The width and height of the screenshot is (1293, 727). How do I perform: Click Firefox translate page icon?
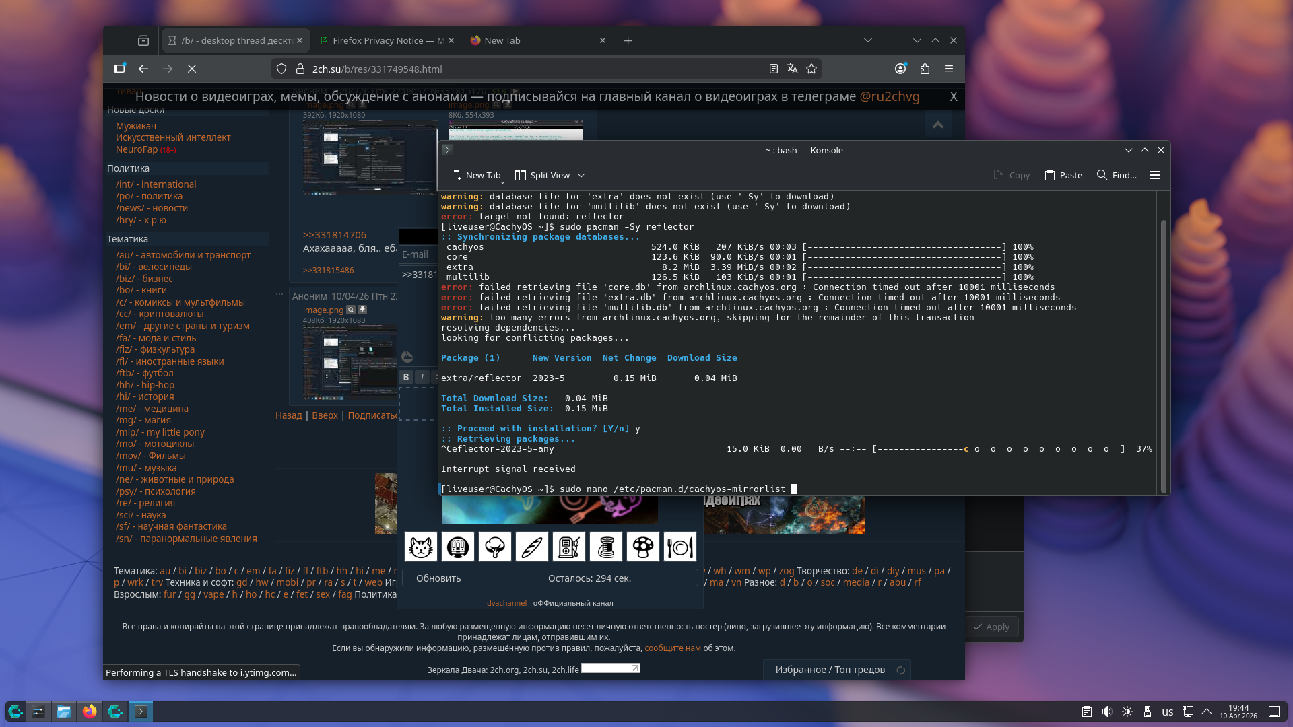coord(793,69)
